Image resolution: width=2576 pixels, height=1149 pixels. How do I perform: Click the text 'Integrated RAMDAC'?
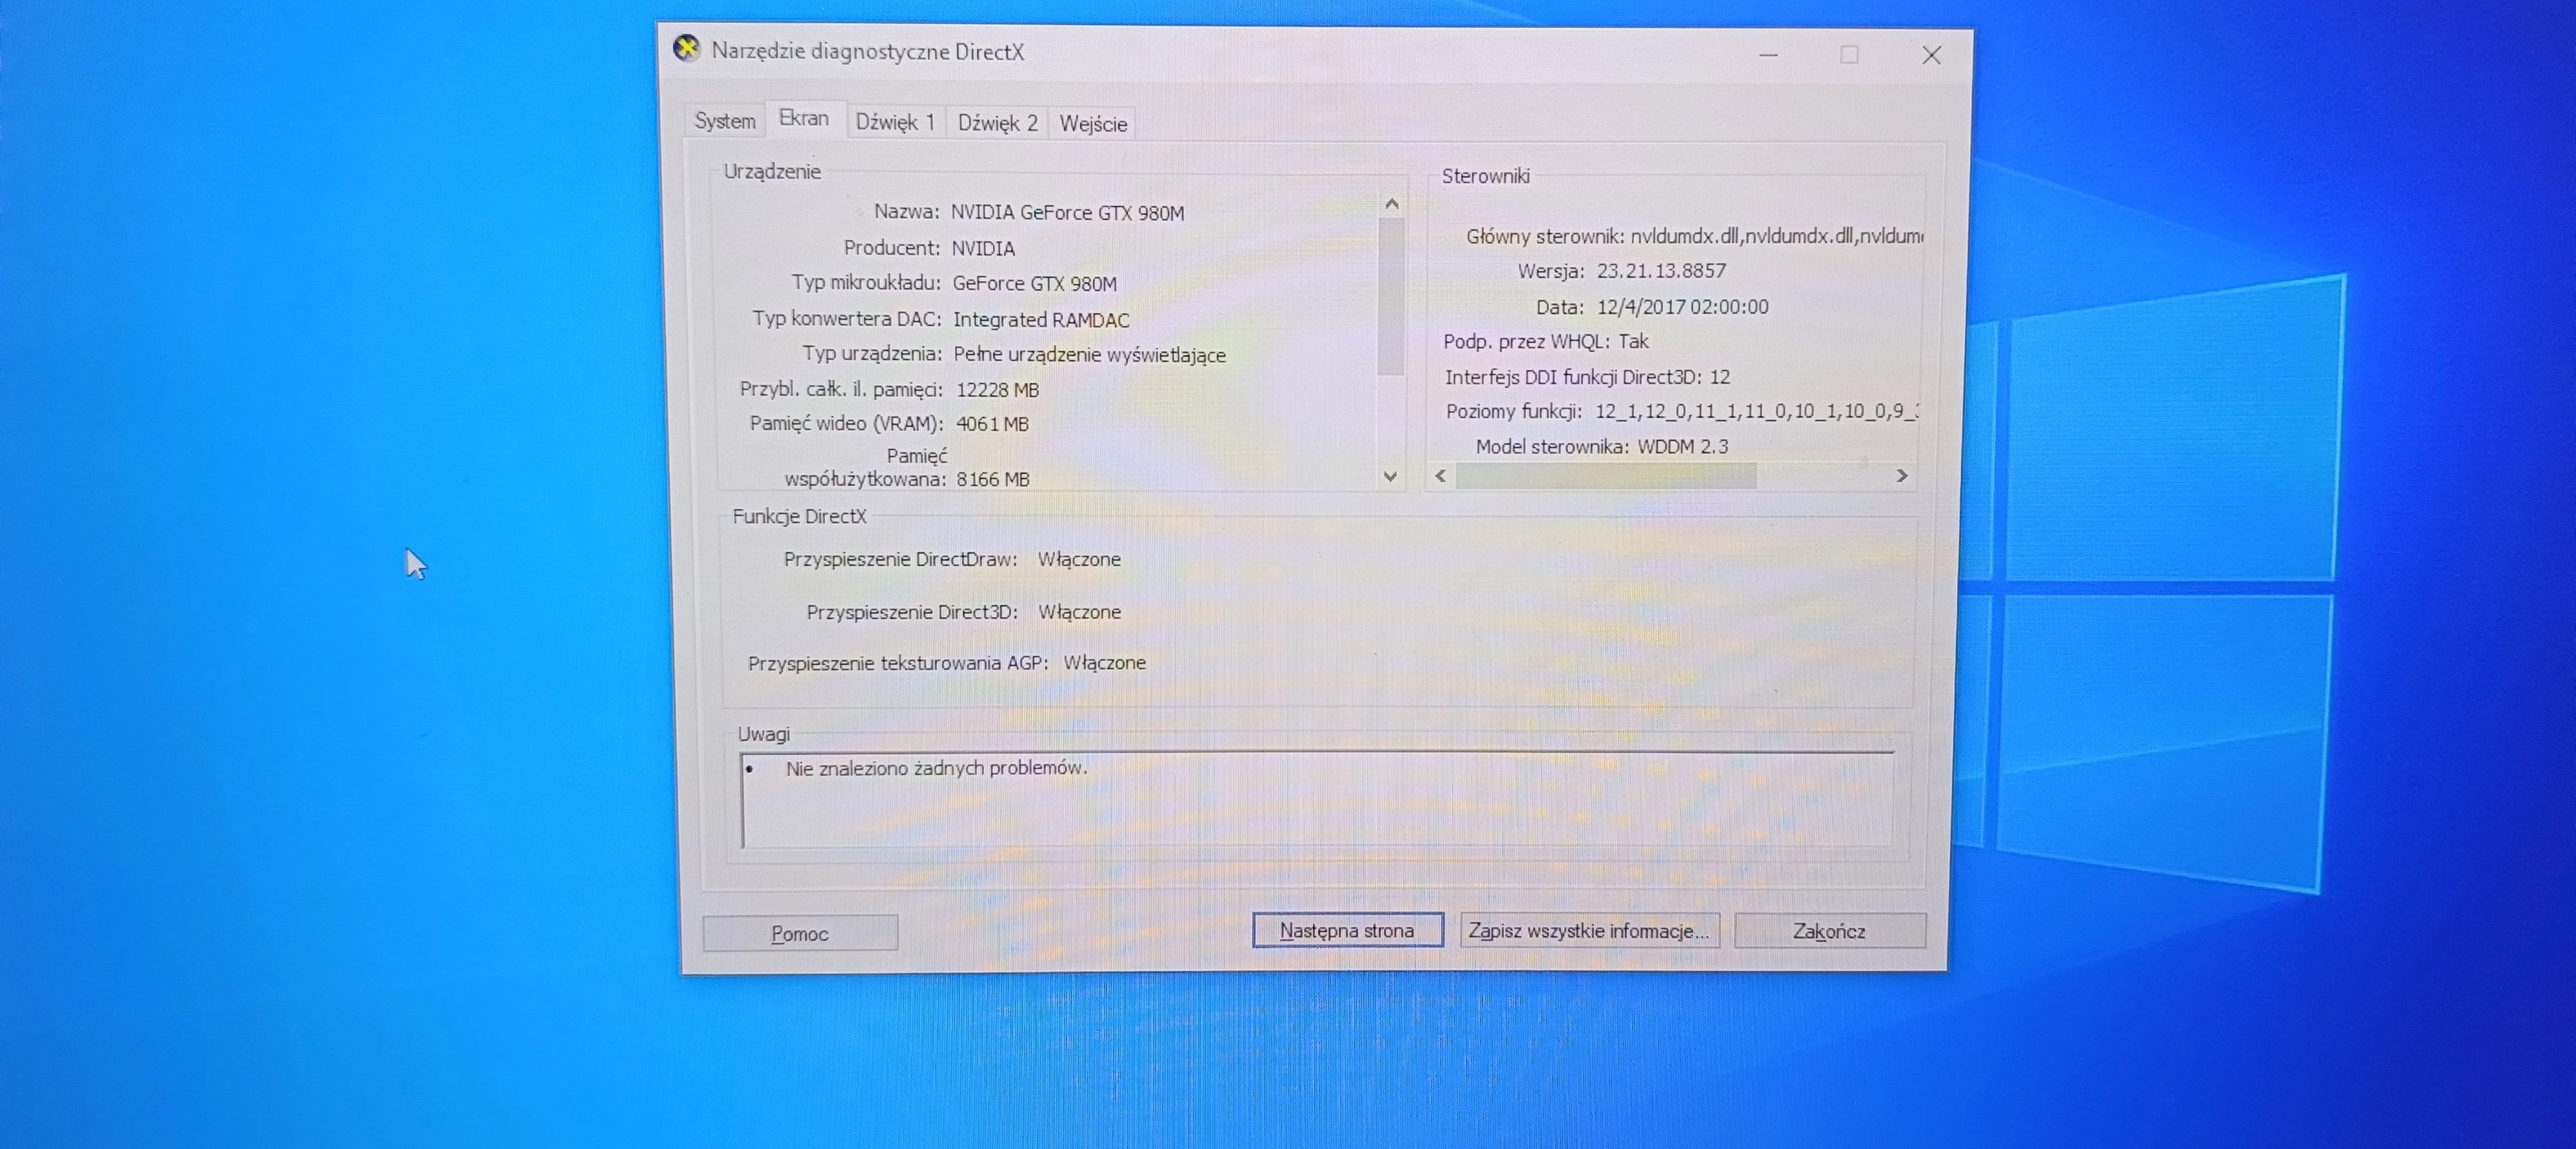[1041, 320]
